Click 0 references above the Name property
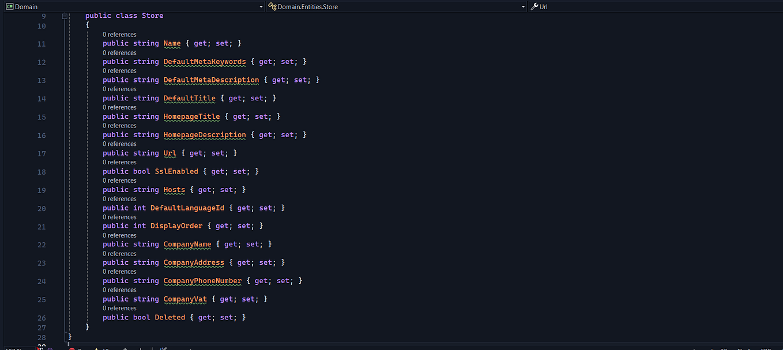This screenshot has width=783, height=350. pyautogui.click(x=119, y=34)
